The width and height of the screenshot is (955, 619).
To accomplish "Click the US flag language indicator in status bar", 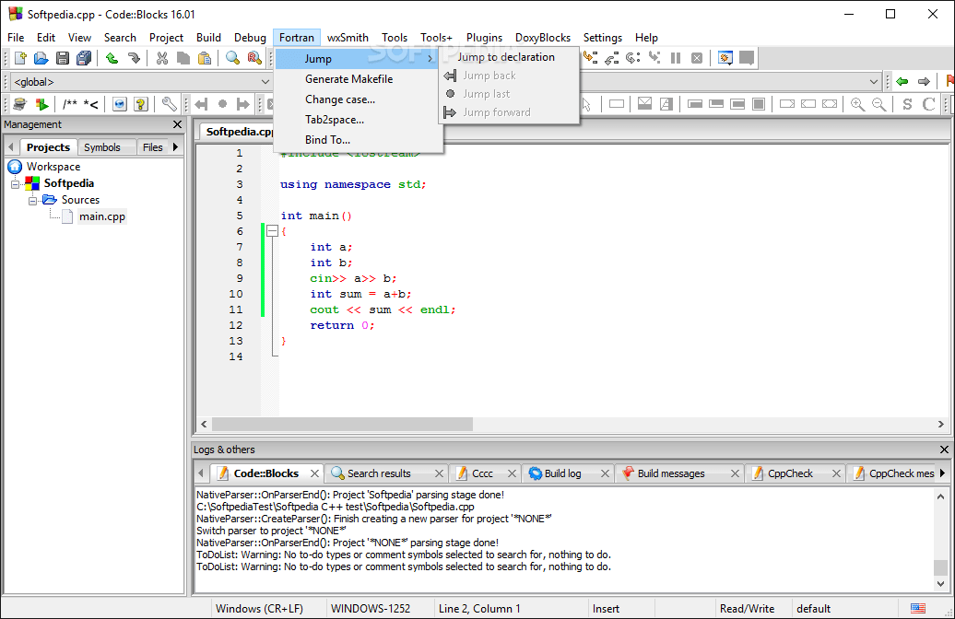I will coord(918,608).
